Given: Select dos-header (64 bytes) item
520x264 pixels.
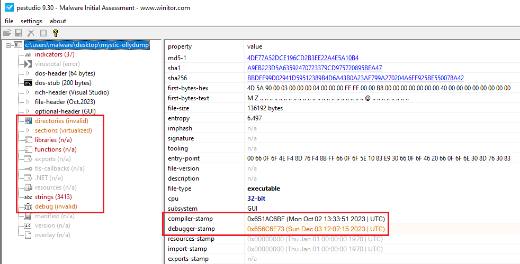Looking at the screenshot, I should pos(65,73).
